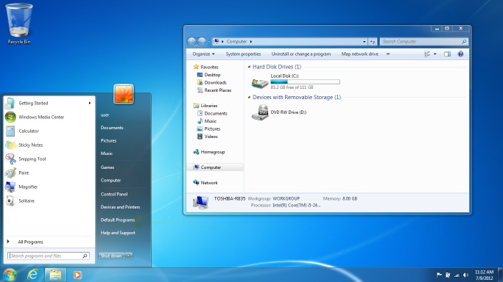Select Favorites in navigation pane
This screenshot has height=282, width=503.
tap(205, 67)
